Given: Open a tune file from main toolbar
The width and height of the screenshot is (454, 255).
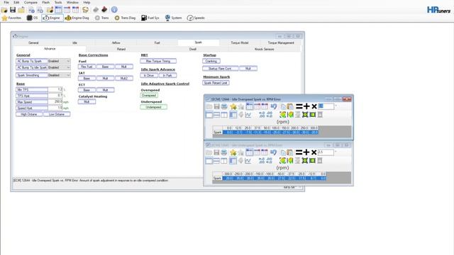Looking at the screenshot, I should coord(4,10).
